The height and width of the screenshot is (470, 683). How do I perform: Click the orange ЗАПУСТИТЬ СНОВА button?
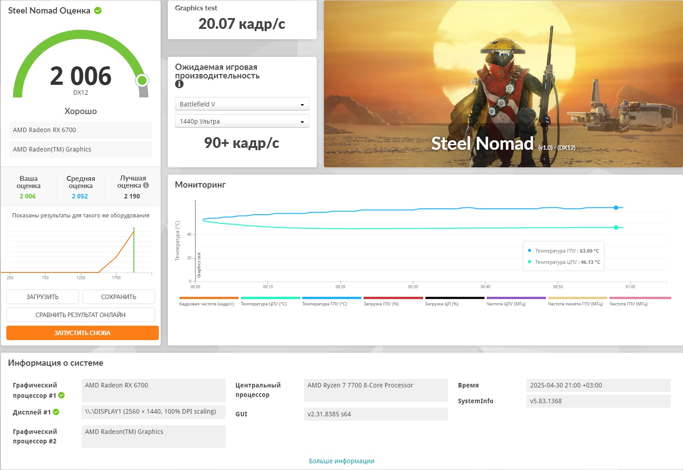(83, 333)
